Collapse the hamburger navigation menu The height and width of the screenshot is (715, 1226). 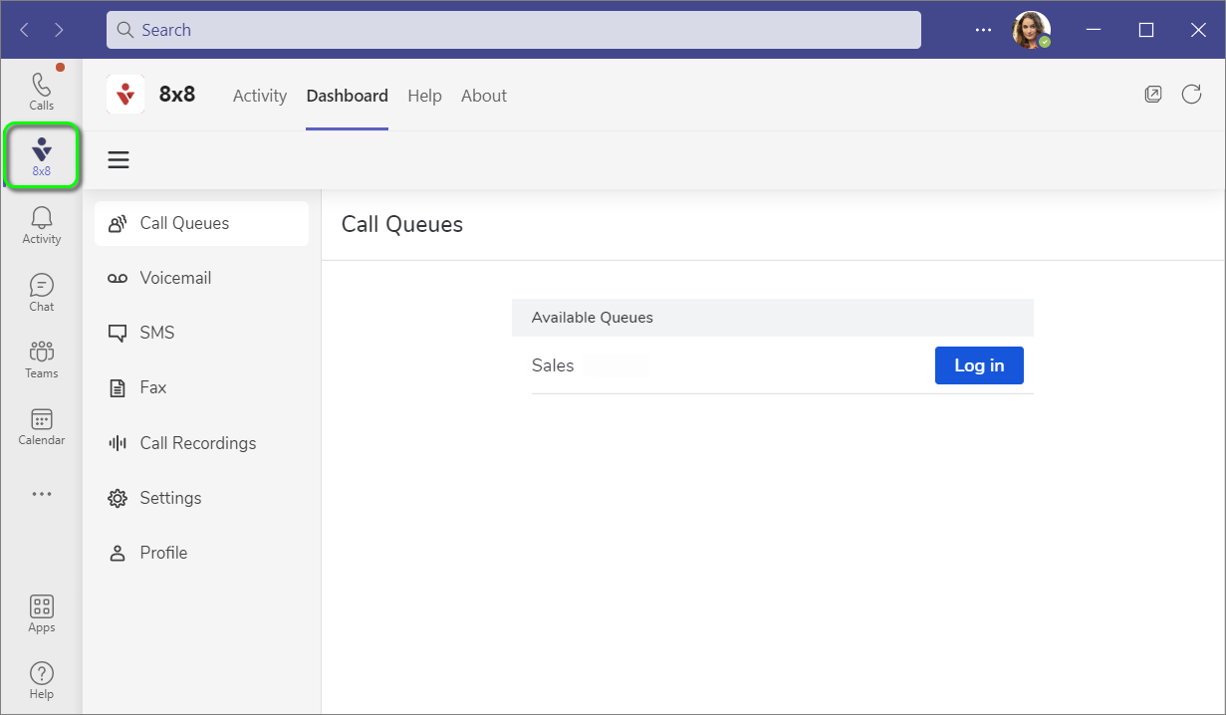(119, 160)
